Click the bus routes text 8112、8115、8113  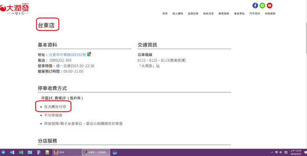point(153,60)
